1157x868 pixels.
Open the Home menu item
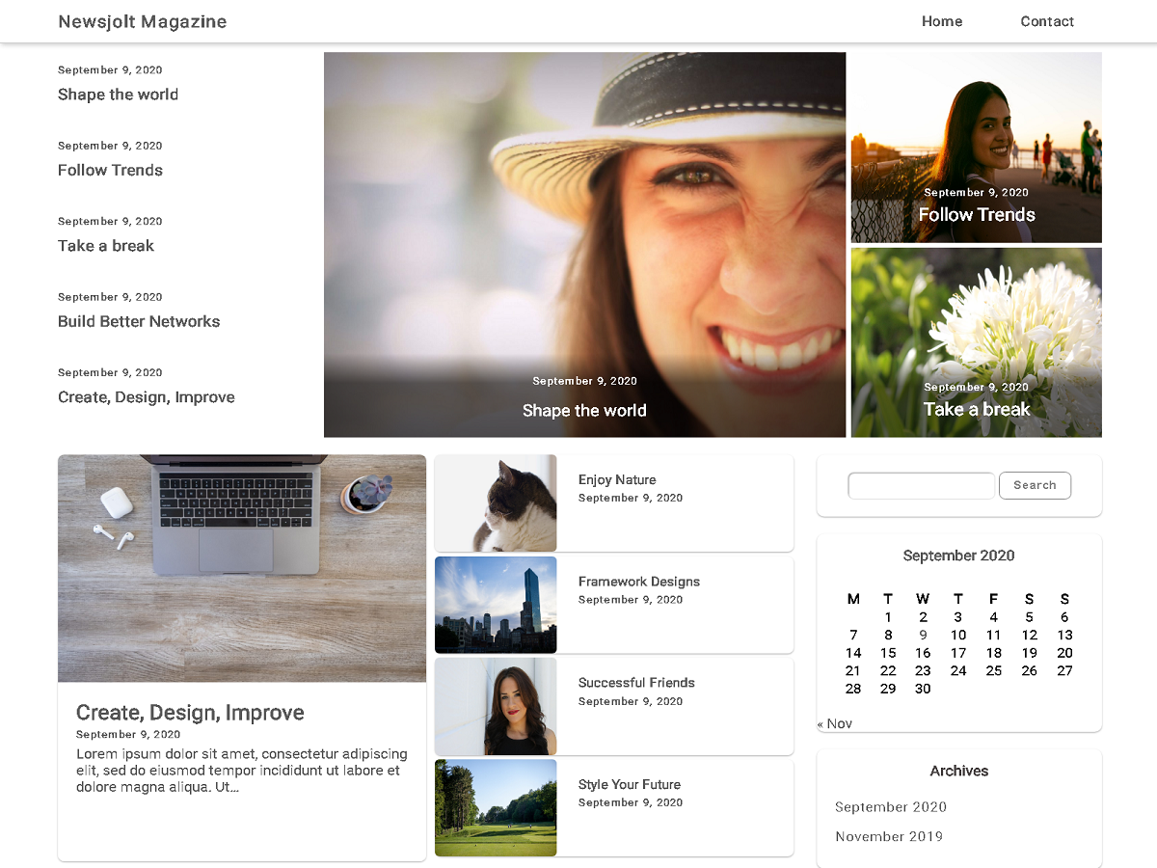coord(942,21)
